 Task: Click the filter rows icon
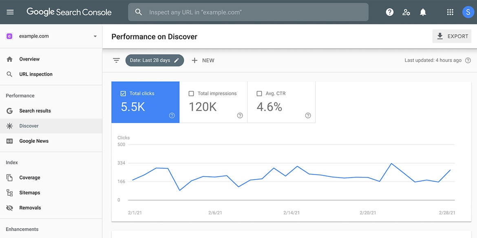[x=116, y=60]
